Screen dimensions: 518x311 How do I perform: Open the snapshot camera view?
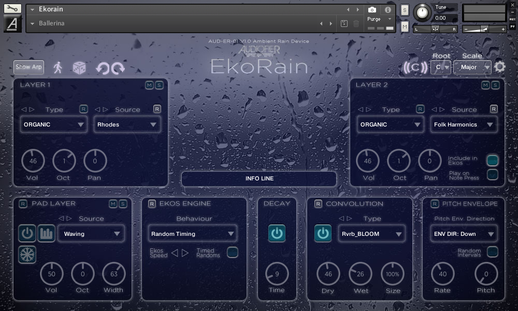point(372,9)
